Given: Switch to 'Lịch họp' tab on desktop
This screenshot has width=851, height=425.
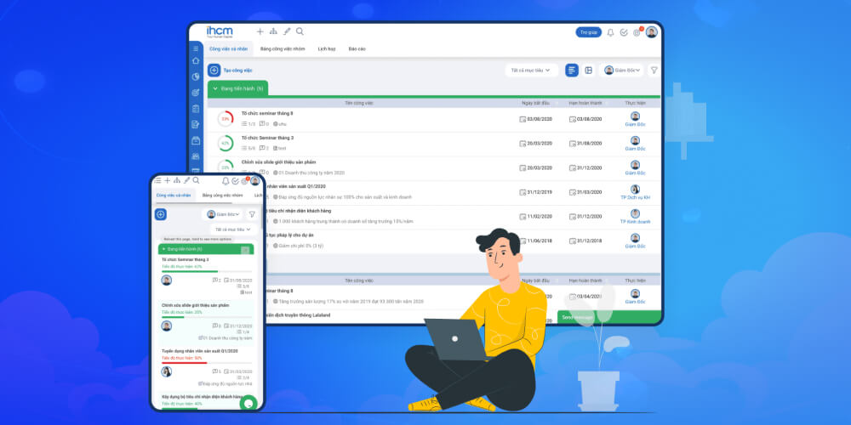Looking at the screenshot, I should (327, 48).
